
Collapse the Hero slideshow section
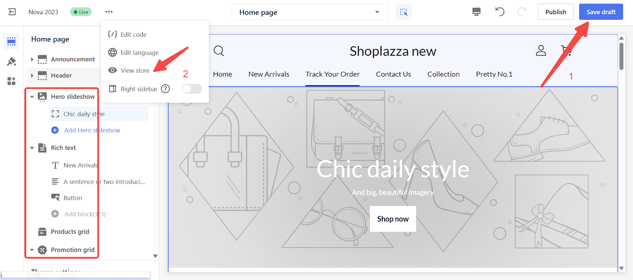(x=32, y=97)
